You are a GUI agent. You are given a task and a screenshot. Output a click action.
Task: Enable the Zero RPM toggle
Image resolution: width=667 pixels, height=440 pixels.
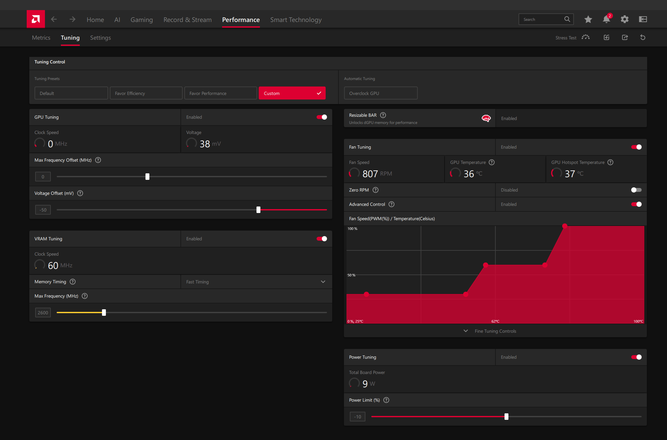click(x=636, y=190)
